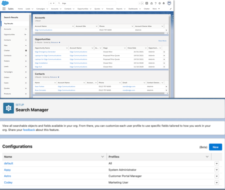The image size is (225, 190).
Task: Open the global actions plus icon
Action: pos(147,3)
